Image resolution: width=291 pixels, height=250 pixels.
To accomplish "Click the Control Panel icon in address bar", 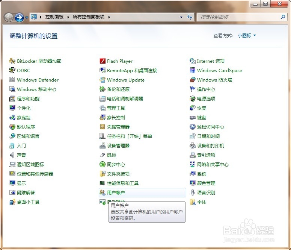I will tap(34, 17).
